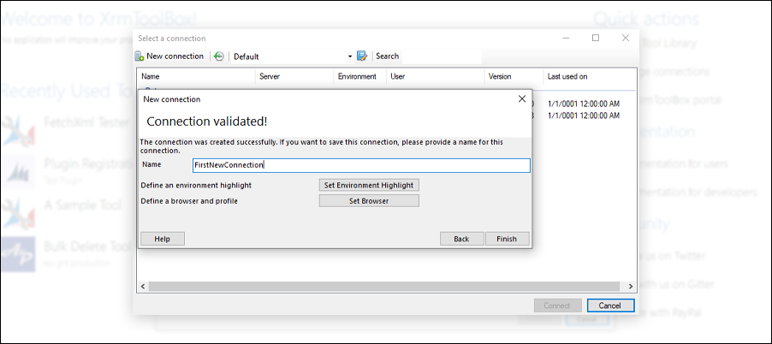Click the connection Name text field
Viewport: 772px width, 344px height.
point(361,165)
